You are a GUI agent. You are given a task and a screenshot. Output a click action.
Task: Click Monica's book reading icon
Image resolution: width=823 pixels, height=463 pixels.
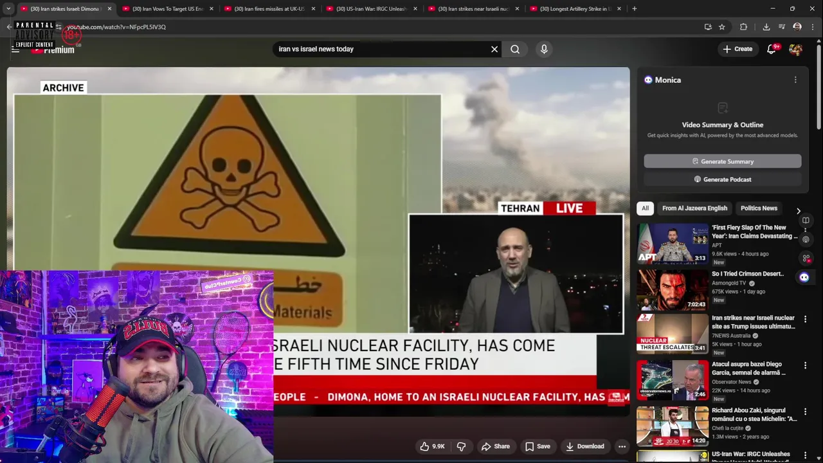806,221
